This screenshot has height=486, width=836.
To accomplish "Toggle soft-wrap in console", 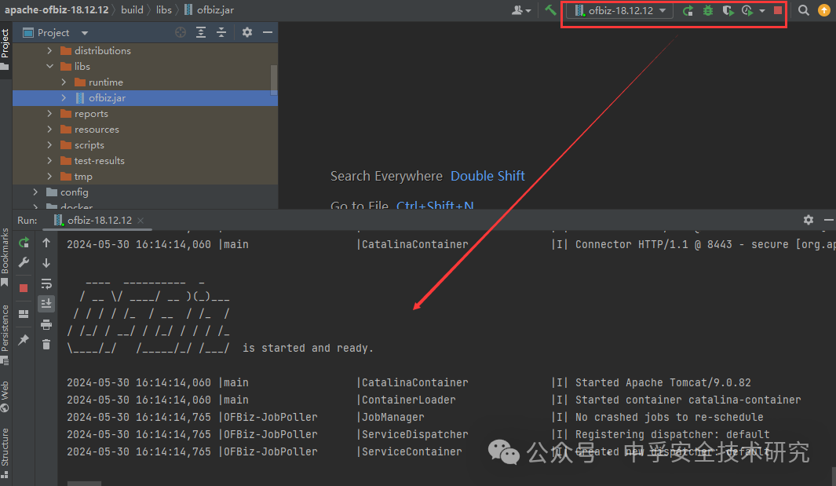I will pyautogui.click(x=46, y=283).
